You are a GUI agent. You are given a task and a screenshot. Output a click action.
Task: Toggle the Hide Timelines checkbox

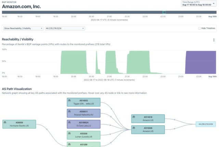click(199, 28)
